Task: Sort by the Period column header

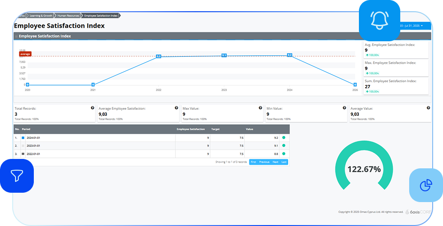Action: coord(26,129)
